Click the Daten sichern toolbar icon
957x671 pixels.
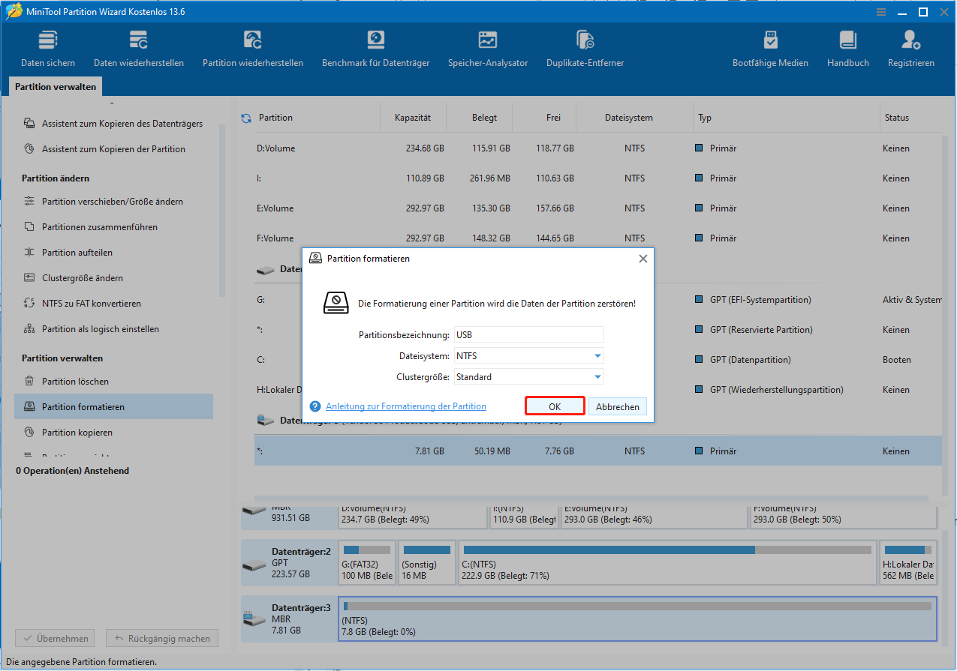pyautogui.click(x=47, y=47)
